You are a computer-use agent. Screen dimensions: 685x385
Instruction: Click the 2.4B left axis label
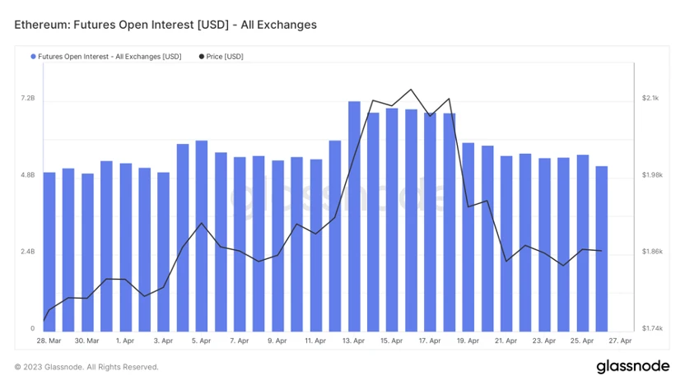point(27,252)
